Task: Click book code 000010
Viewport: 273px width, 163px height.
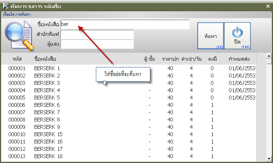Action: 17,134
